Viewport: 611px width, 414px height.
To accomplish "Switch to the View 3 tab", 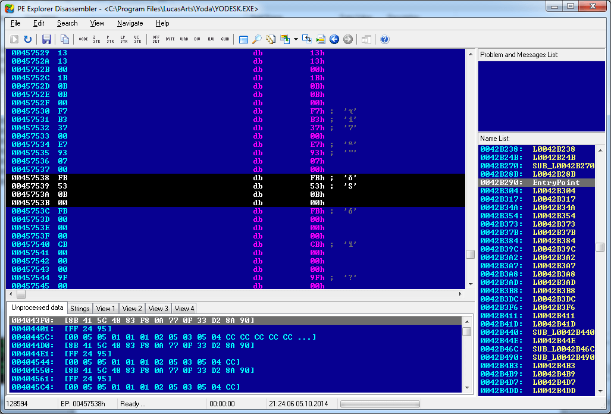I will [x=158, y=309].
